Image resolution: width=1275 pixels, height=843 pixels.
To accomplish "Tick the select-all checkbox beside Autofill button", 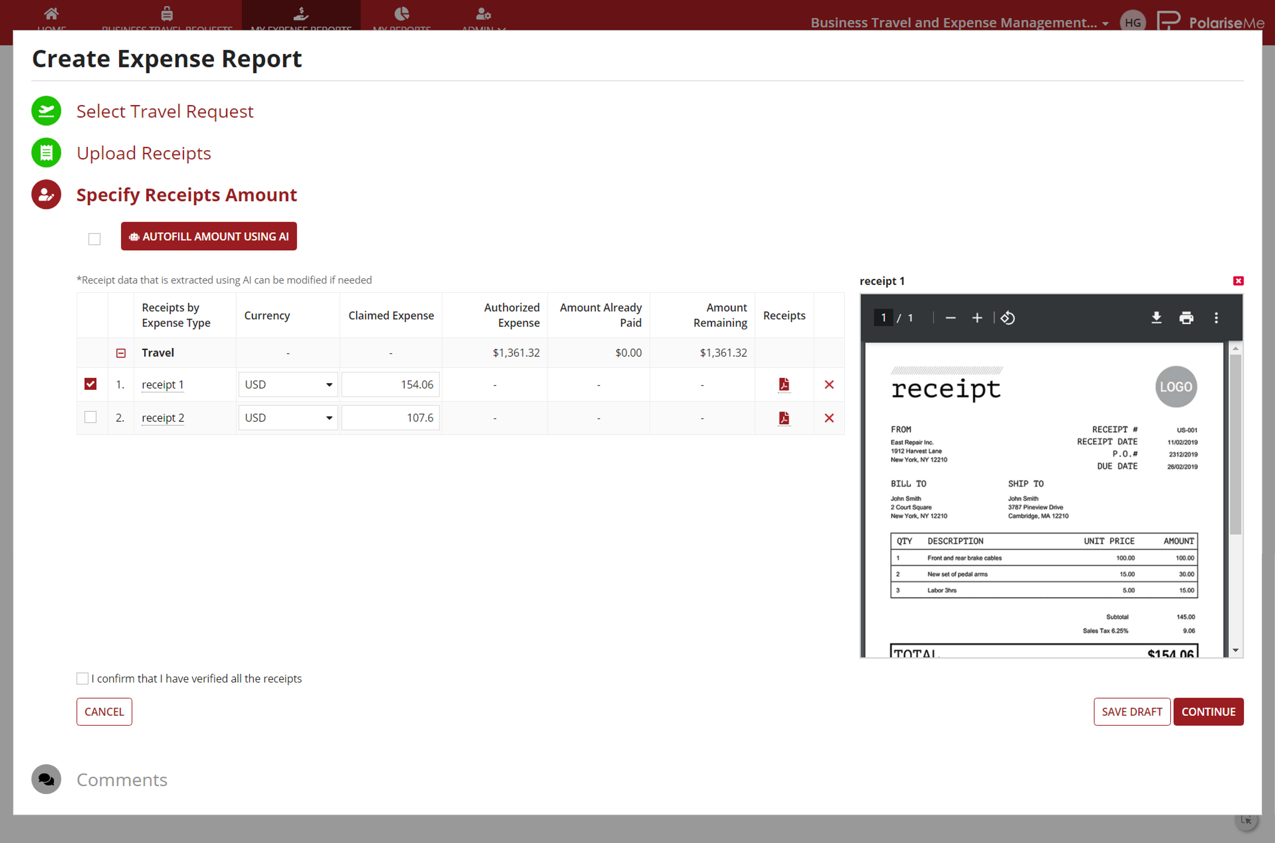I will coord(95,239).
